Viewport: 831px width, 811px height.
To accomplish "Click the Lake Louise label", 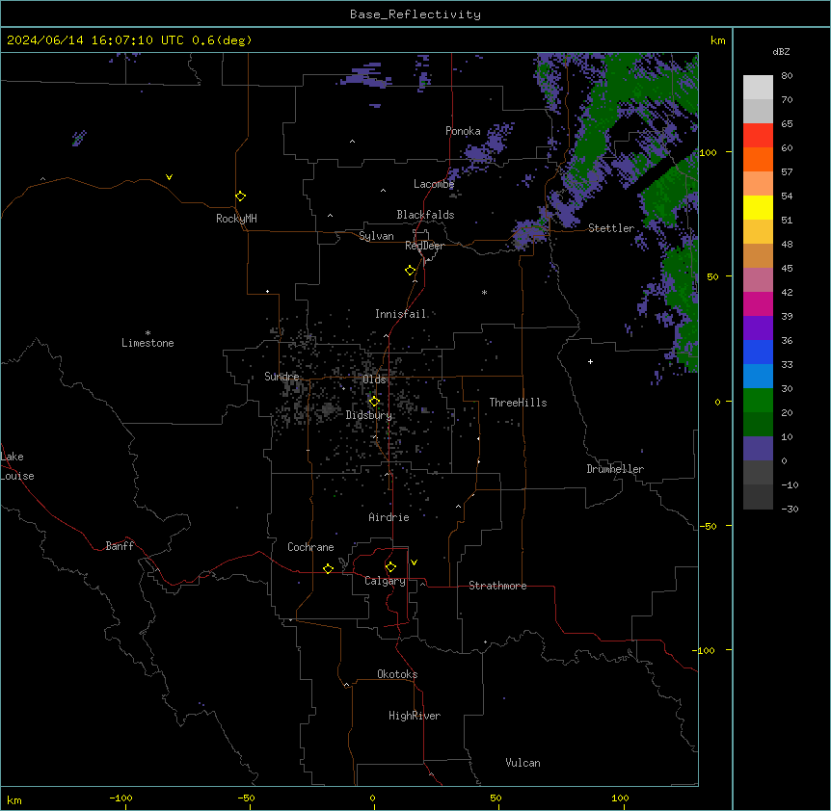I will click(x=17, y=466).
